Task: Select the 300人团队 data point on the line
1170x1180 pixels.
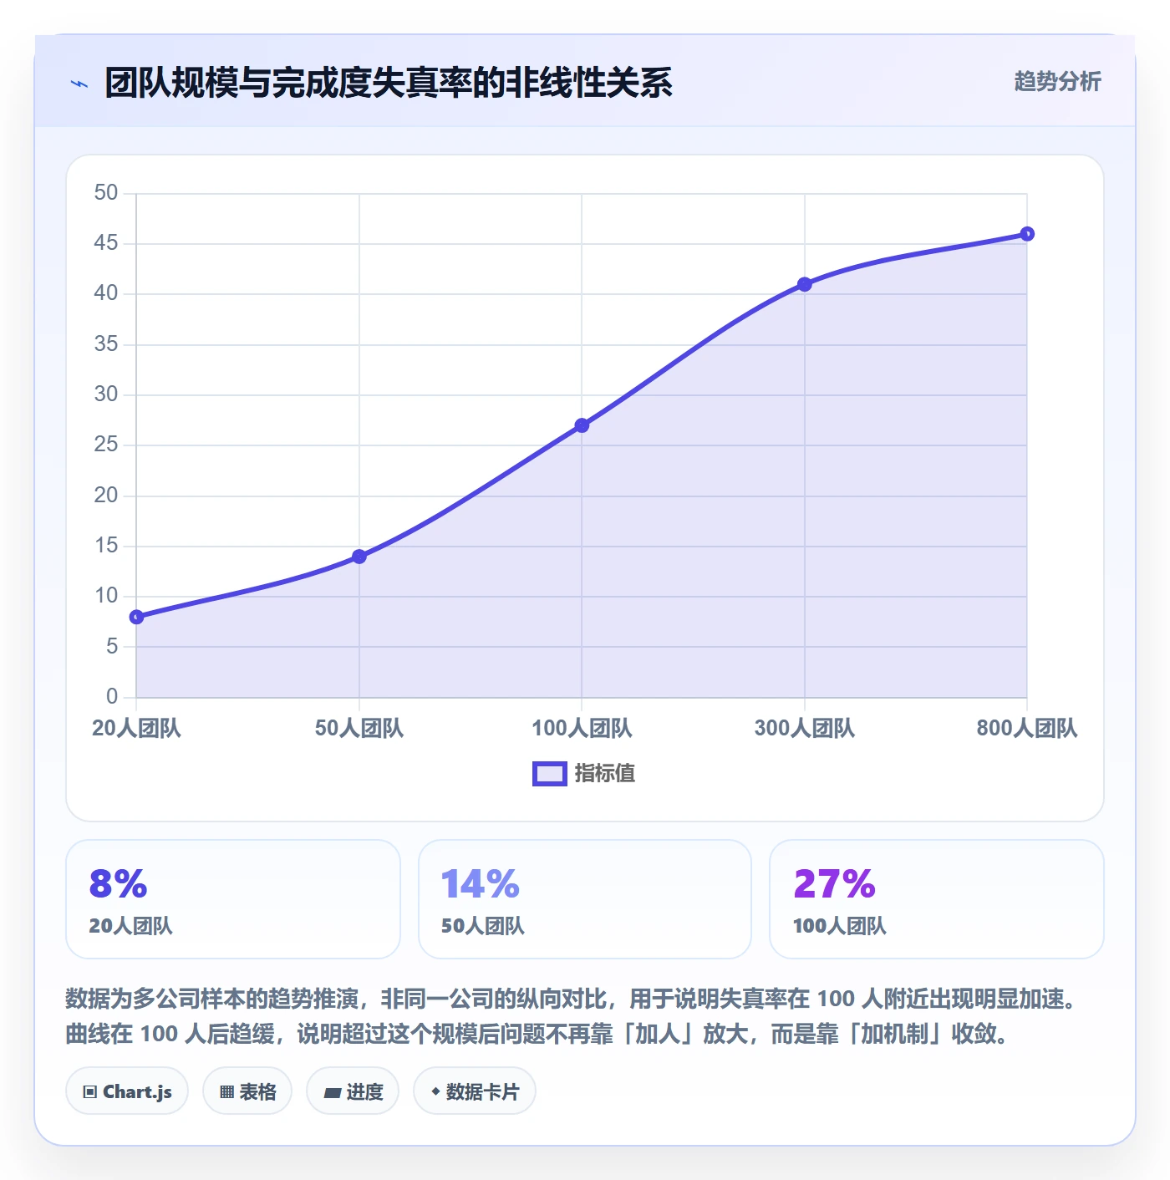Action: pyautogui.click(x=805, y=284)
